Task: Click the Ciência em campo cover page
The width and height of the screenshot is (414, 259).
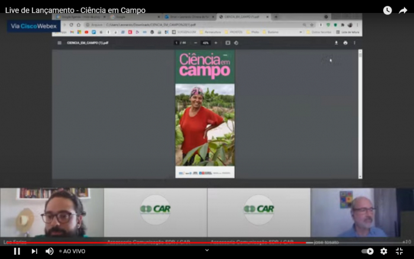Action: 205,114
